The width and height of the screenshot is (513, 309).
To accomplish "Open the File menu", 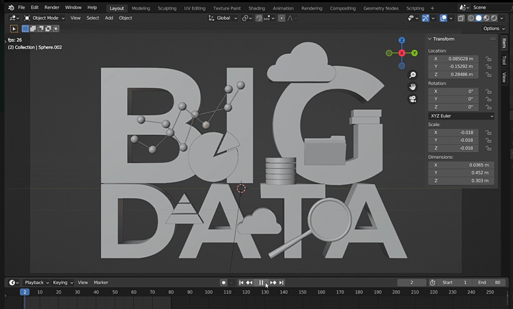I will [21, 8].
